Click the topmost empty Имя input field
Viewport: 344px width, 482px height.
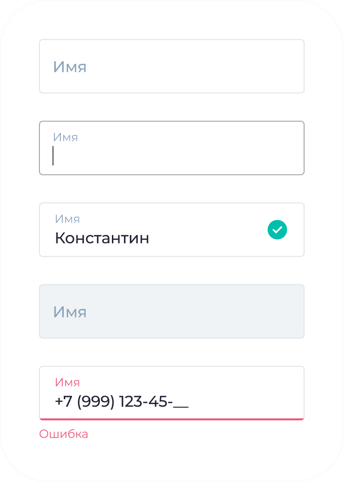coord(171,66)
